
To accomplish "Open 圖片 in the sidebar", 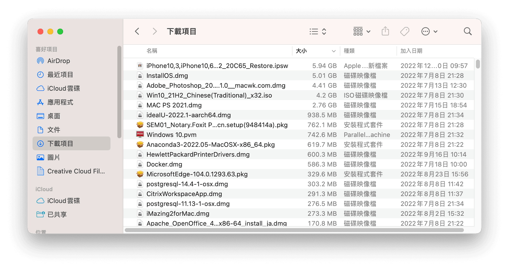I will 72,157.
